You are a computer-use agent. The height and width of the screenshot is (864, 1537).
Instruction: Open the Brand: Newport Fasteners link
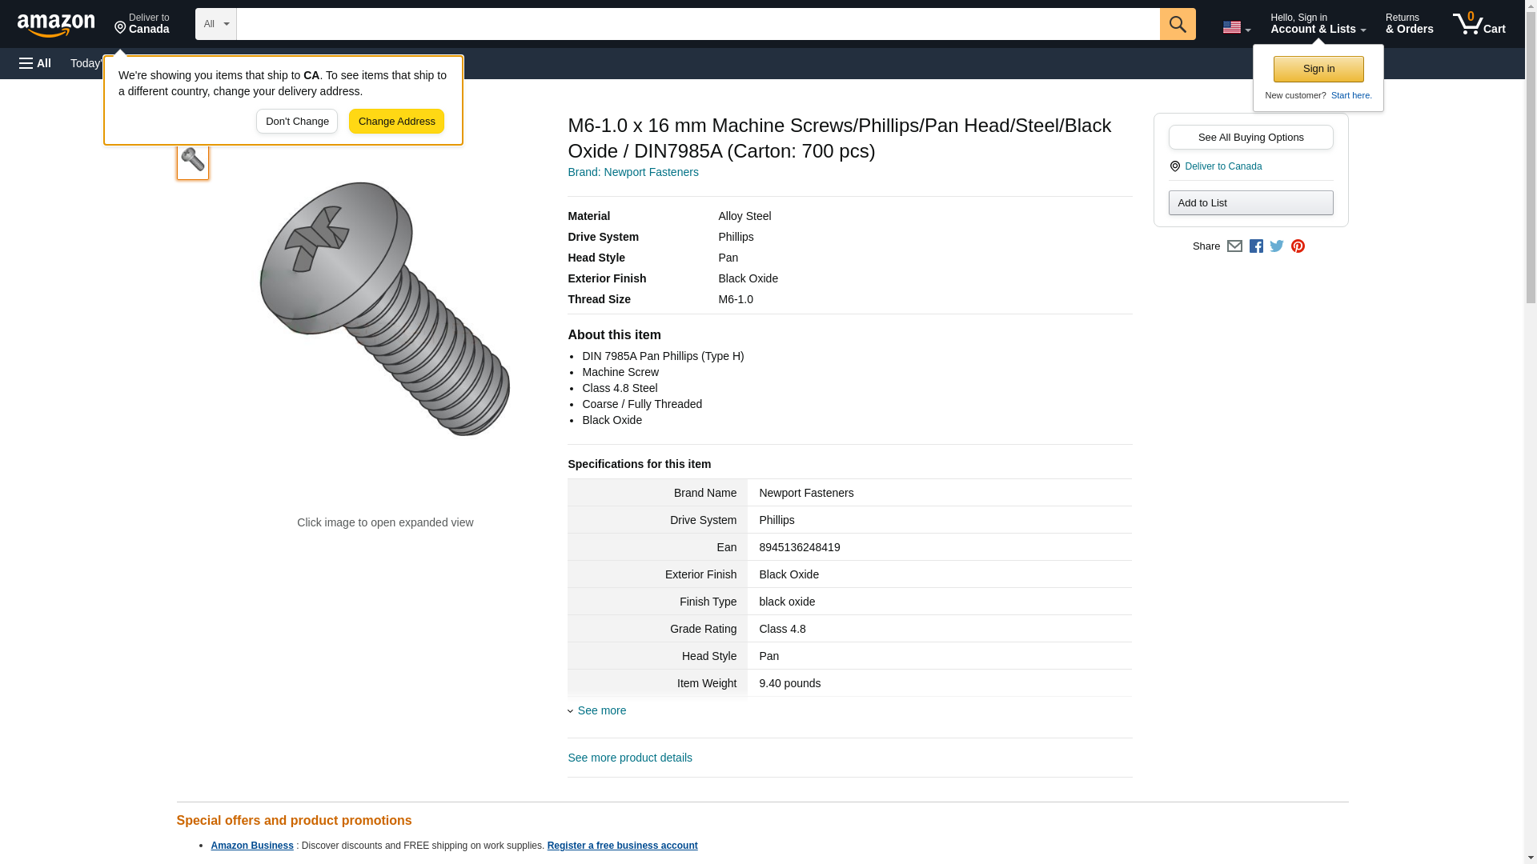(x=632, y=172)
